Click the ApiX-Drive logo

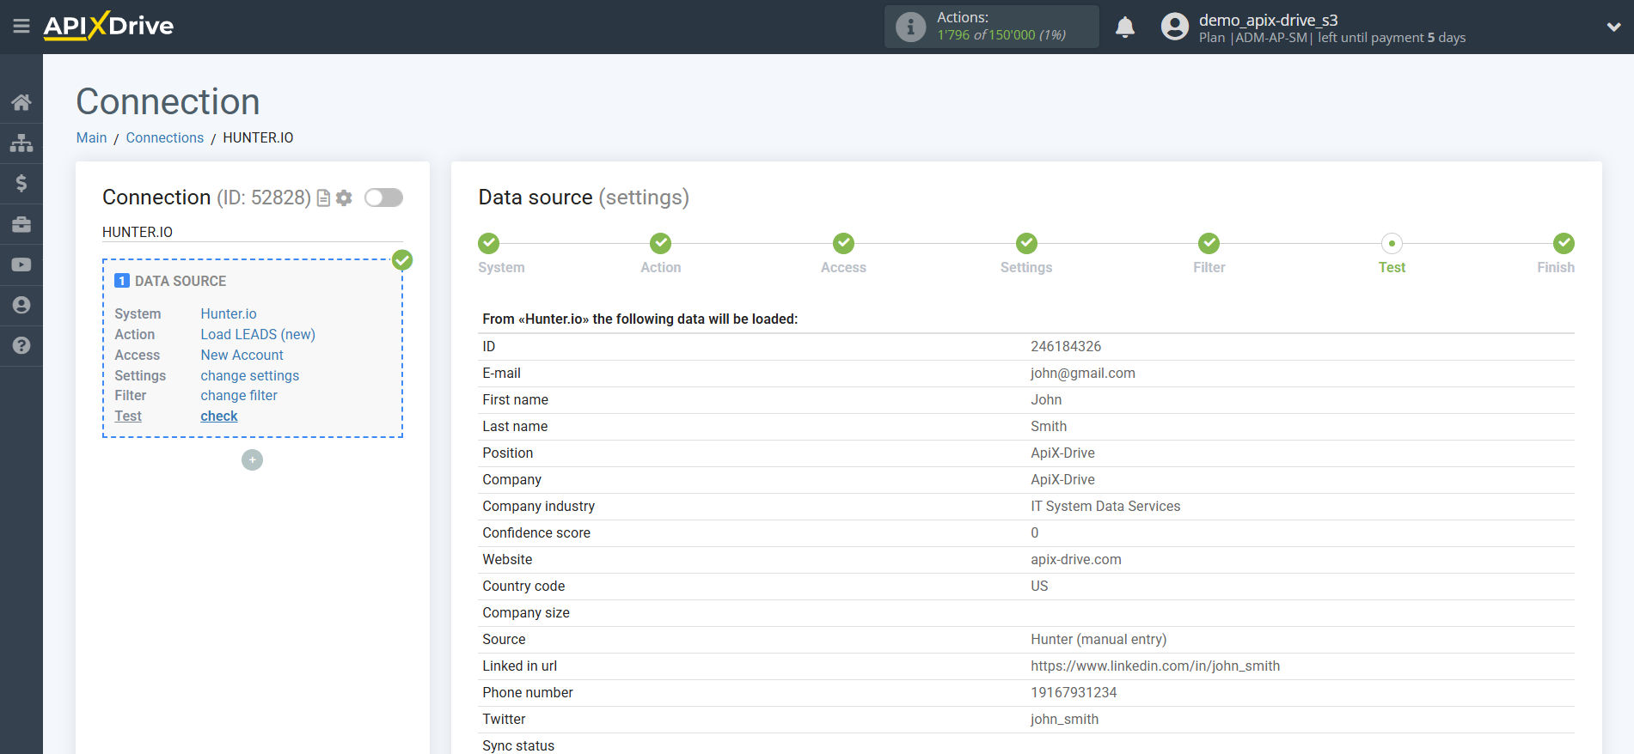(x=108, y=26)
